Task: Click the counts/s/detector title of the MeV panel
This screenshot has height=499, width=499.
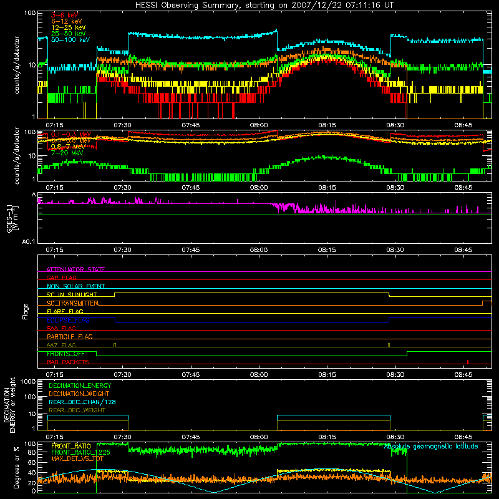Action: click(17, 155)
